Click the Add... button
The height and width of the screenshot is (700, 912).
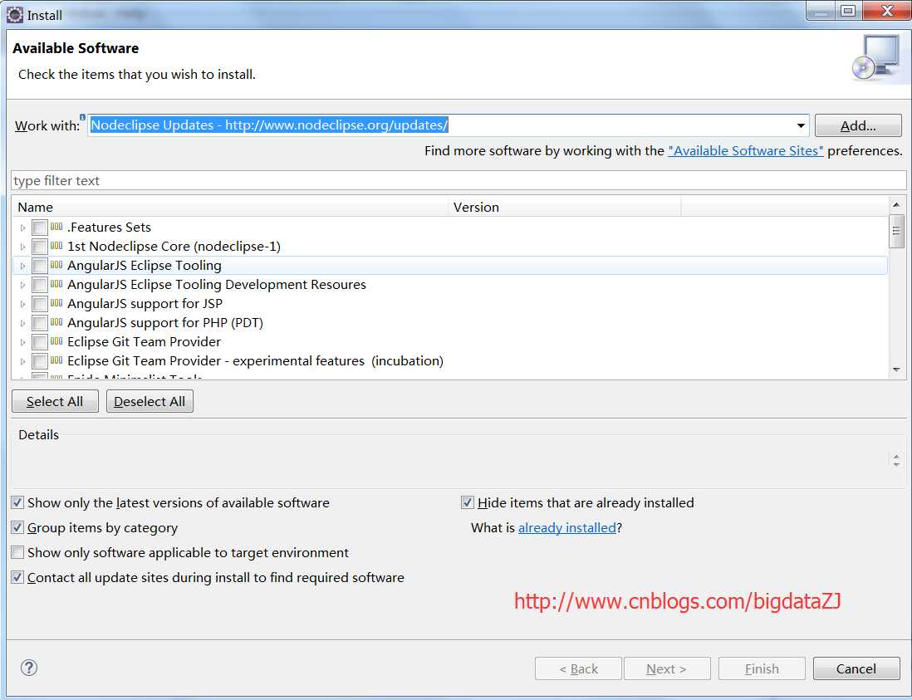pyautogui.click(x=858, y=125)
